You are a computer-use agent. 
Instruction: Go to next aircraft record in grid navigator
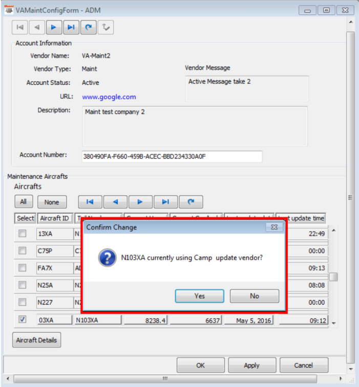click(140, 202)
